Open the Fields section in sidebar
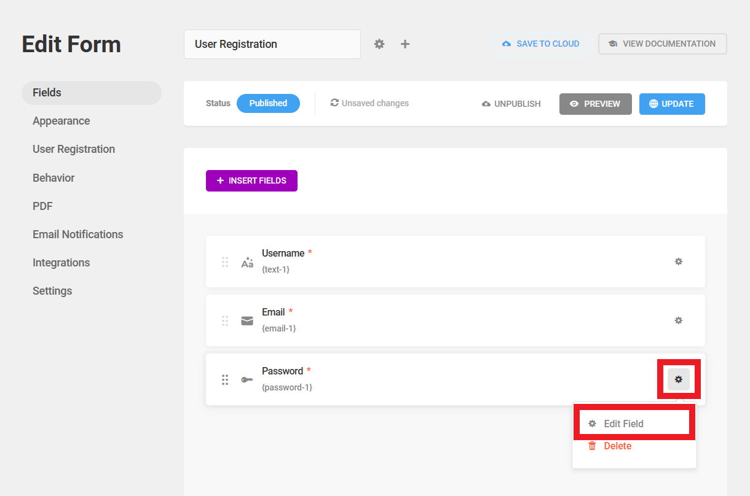This screenshot has height=496, width=750. click(x=92, y=93)
